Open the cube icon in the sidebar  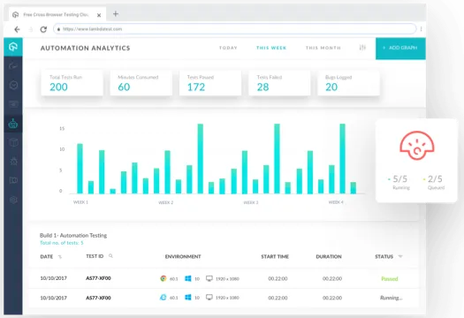click(13, 142)
